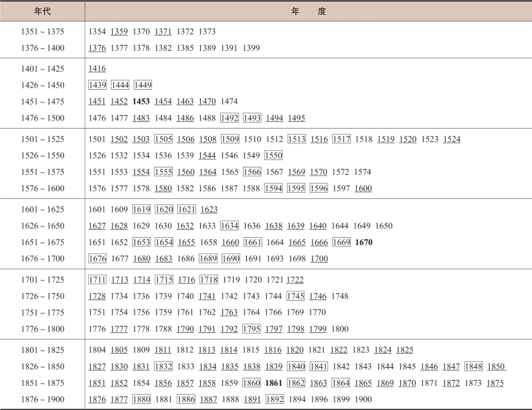Select the period row 1526 ~ 1550
This screenshot has height=410, width=532.
(x=42, y=155)
